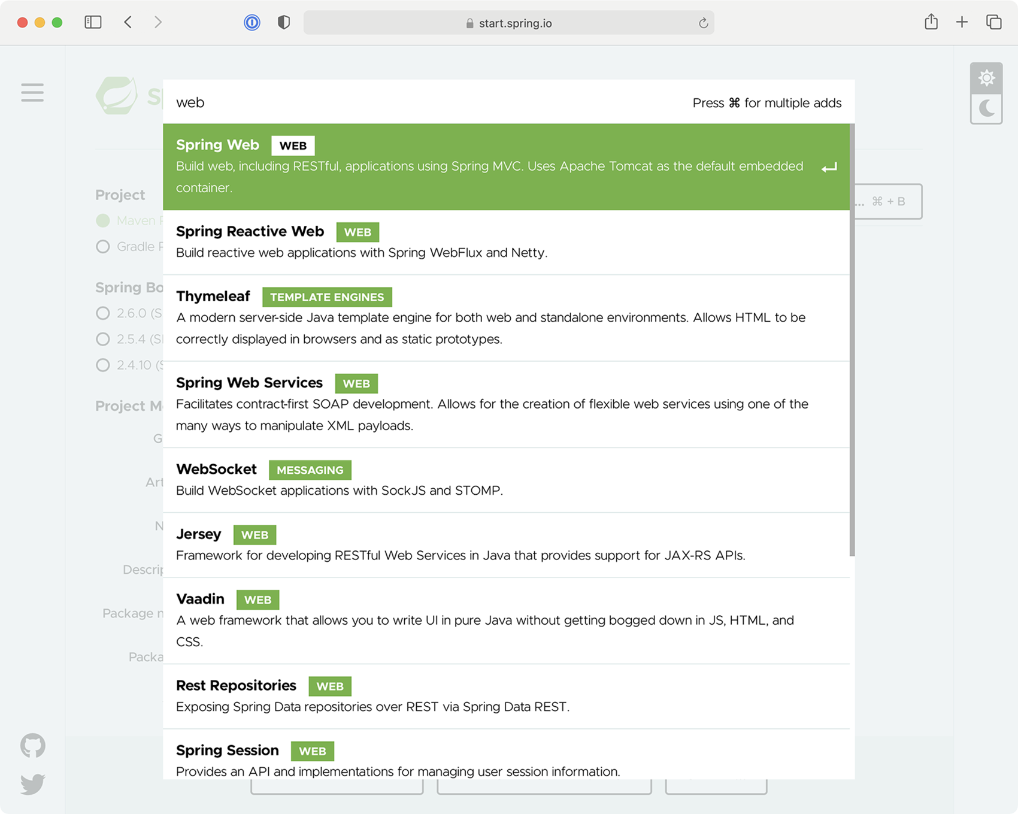Select the Thymeleaf dependency
The height and width of the screenshot is (814, 1018).
click(506, 318)
